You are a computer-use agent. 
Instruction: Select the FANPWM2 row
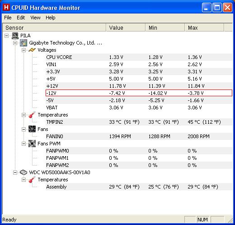[139, 165]
